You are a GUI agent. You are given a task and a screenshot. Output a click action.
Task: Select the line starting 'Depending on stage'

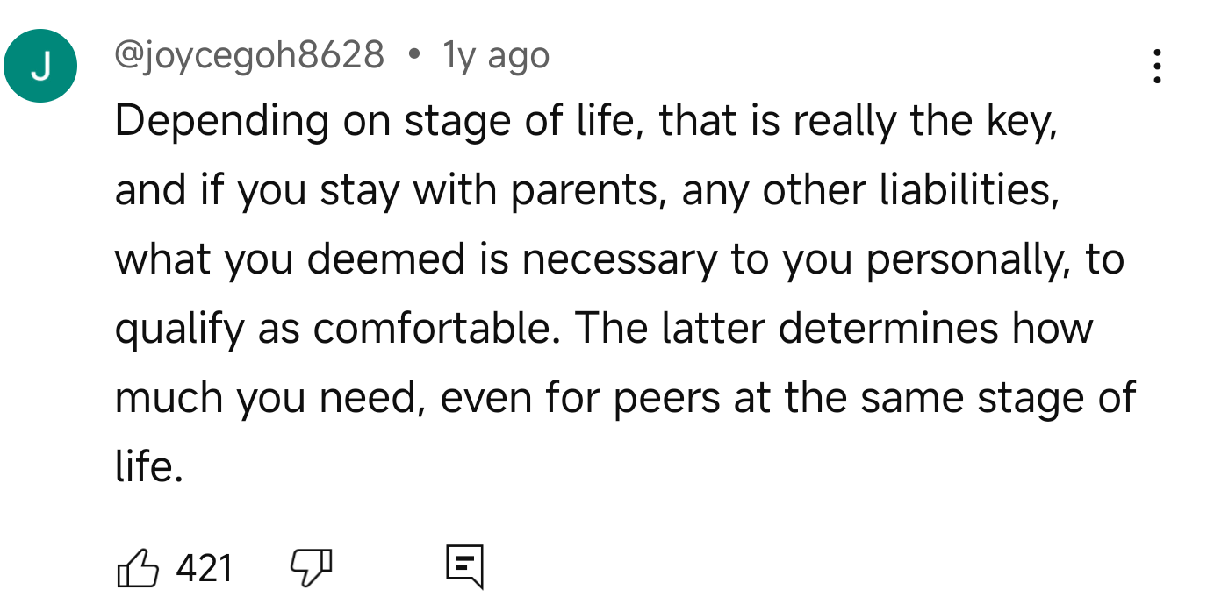[586, 122]
